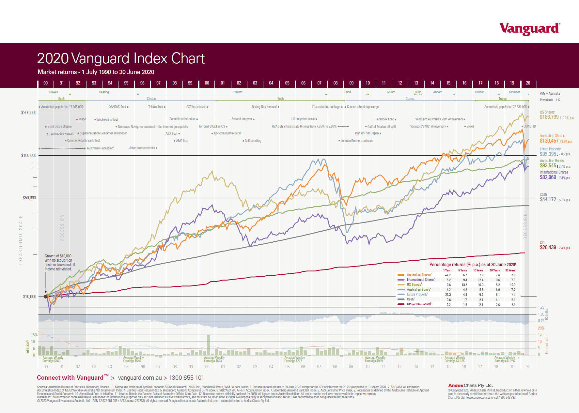Click the 'Growth of $10,000' note
The width and height of the screenshot is (579, 413).
pos(60,263)
